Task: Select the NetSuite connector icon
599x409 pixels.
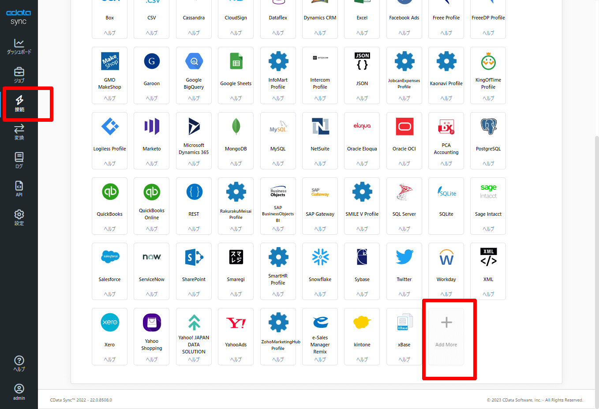Action: click(x=320, y=127)
